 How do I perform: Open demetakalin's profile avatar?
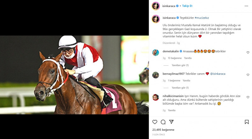156,53
